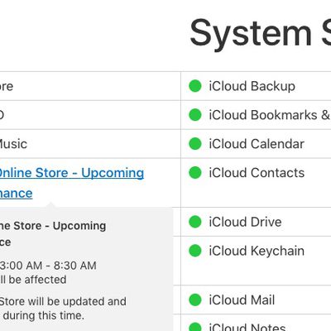Select the iCloud Bookmarks & row text

tap(270, 115)
